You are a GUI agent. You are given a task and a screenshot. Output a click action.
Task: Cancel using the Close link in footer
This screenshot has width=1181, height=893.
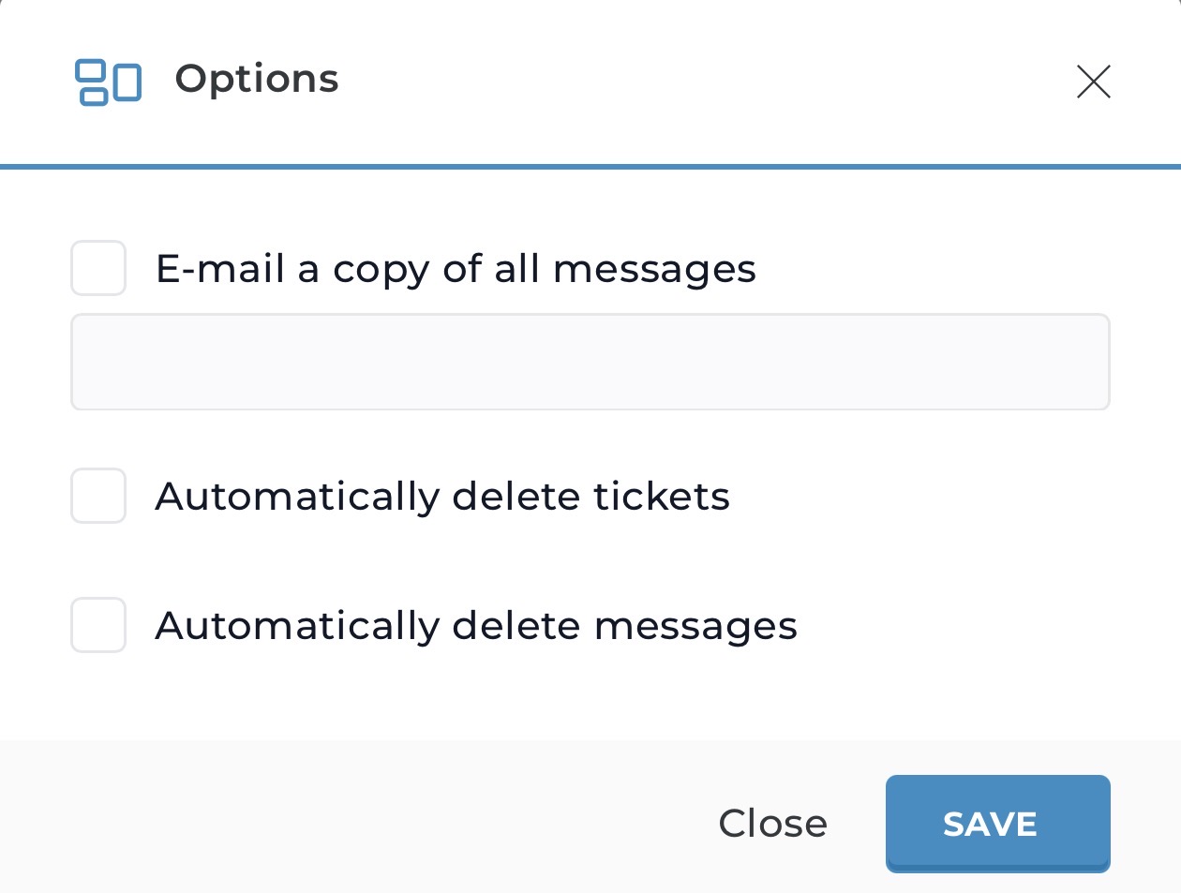(772, 824)
